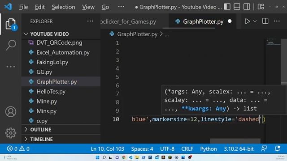Open Windows Start button on taskbar

point(98,157)
